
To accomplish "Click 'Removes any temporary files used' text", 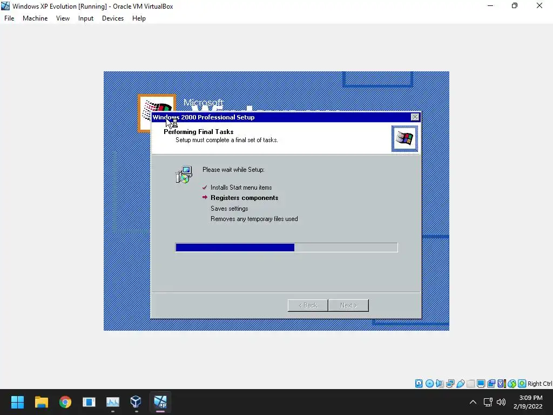I will 254,219.
